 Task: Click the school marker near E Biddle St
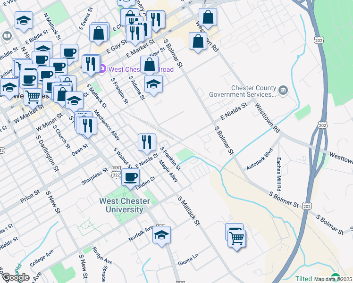pyautogui.click(x=24, y=22)
